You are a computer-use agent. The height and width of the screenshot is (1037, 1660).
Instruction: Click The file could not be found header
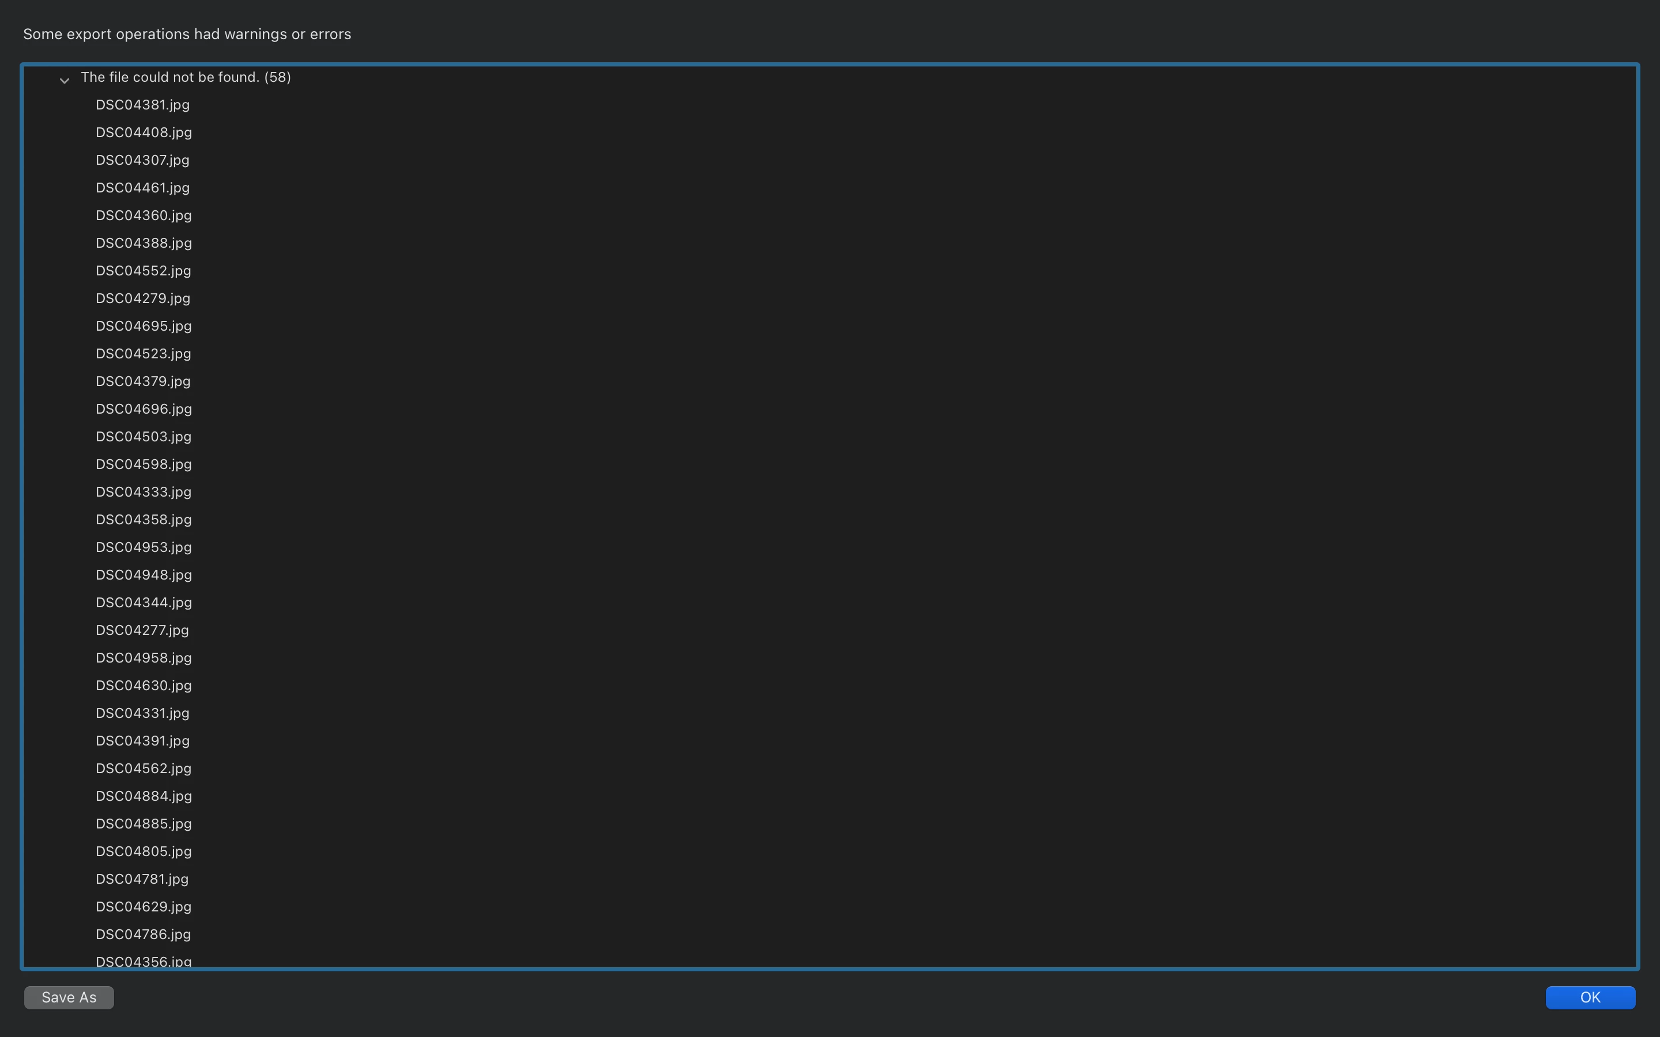pyautogui.click(x=186, y=78)
